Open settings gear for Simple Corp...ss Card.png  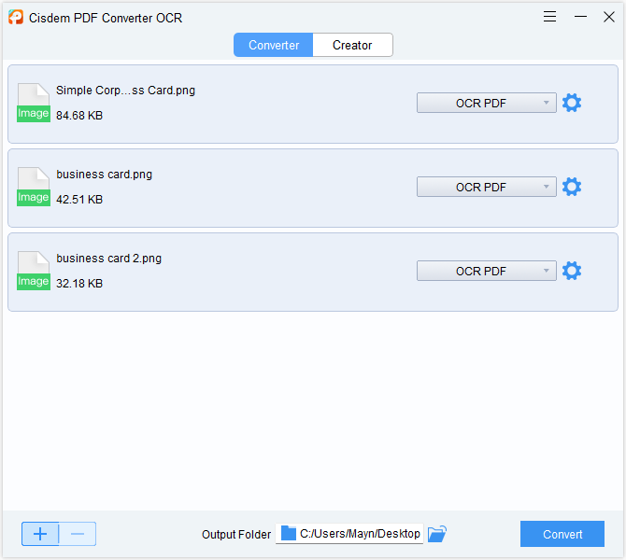coord(572,103)
